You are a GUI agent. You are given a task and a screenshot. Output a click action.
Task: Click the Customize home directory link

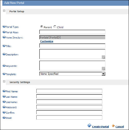point(47,41)
